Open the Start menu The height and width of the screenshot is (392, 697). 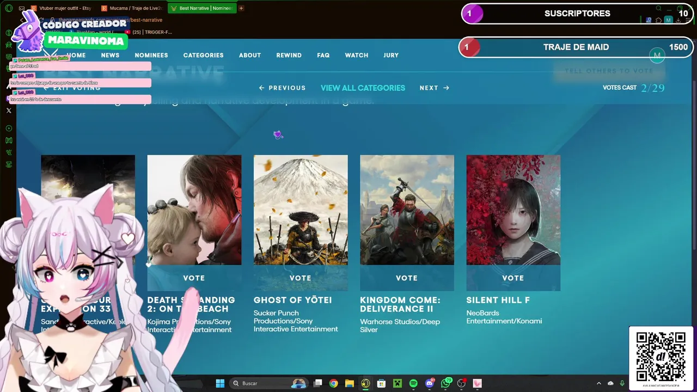click(220, 383)
